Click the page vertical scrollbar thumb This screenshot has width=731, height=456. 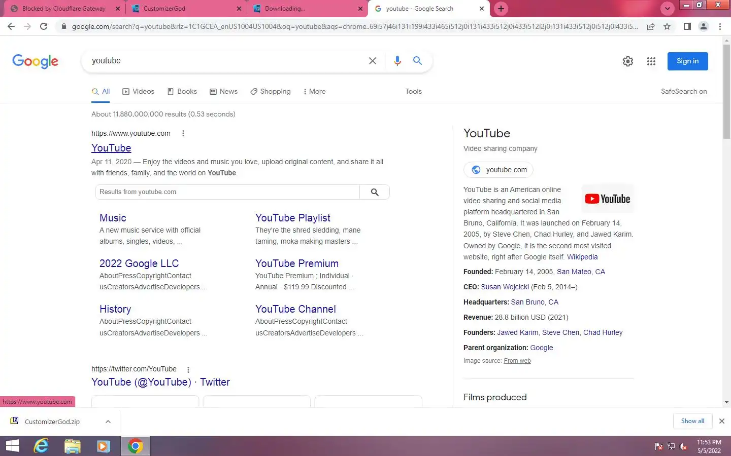[726, 92]
